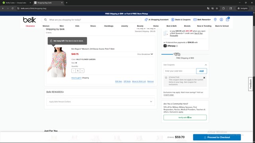Open the Beauty menu
Image resolution: width=255 pixels, height=143 pixels.
(140, 26)
